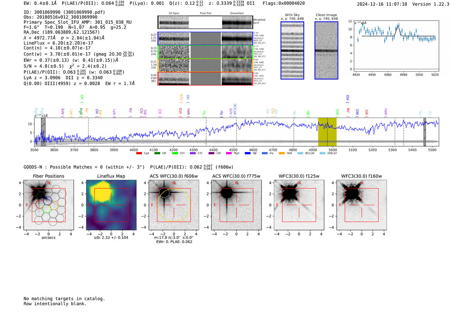
Task: Select the ACS WFC f606w cutout image
Action: (x=174, y=205)
